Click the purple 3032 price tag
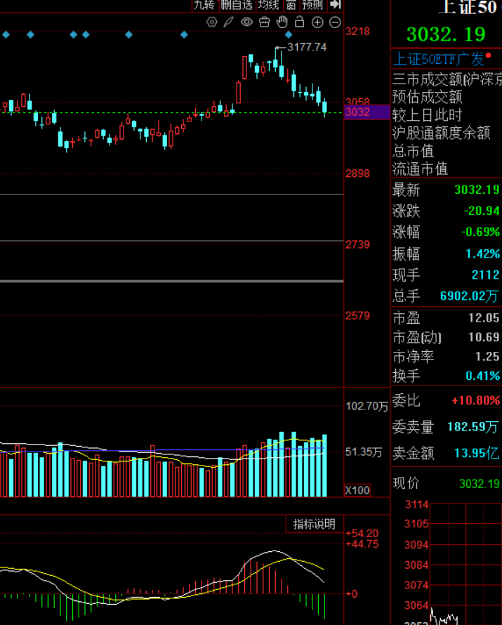Viewport: 502px width, 625px height. coord(366,112)
